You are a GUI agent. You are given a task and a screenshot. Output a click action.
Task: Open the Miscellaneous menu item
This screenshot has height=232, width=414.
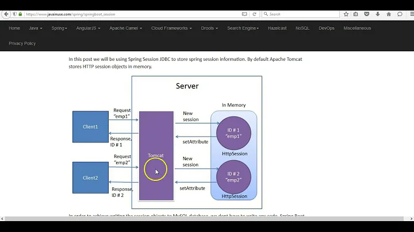click(x=357, y=28)
